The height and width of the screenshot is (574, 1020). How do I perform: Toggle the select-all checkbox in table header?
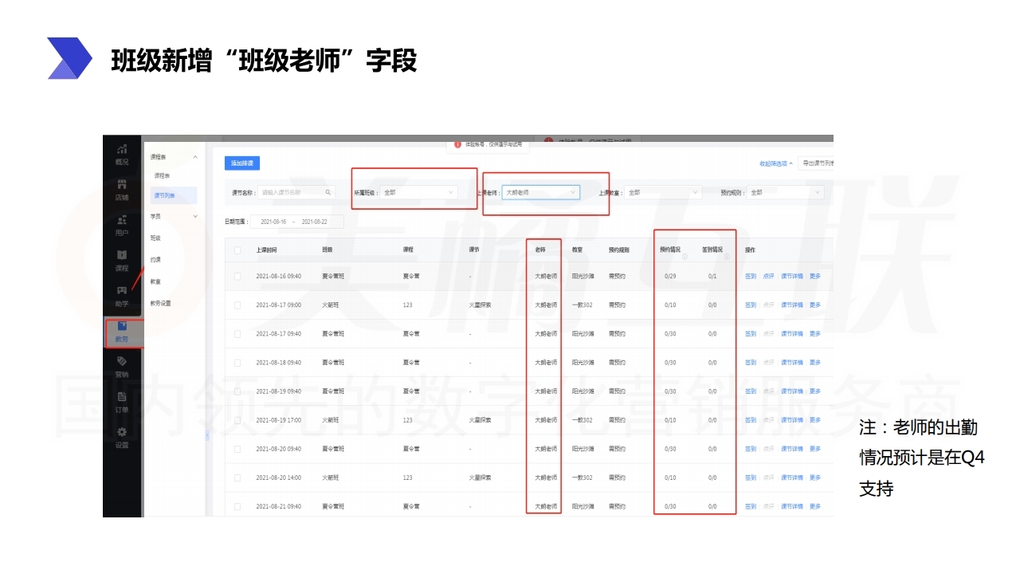[237, 250]
